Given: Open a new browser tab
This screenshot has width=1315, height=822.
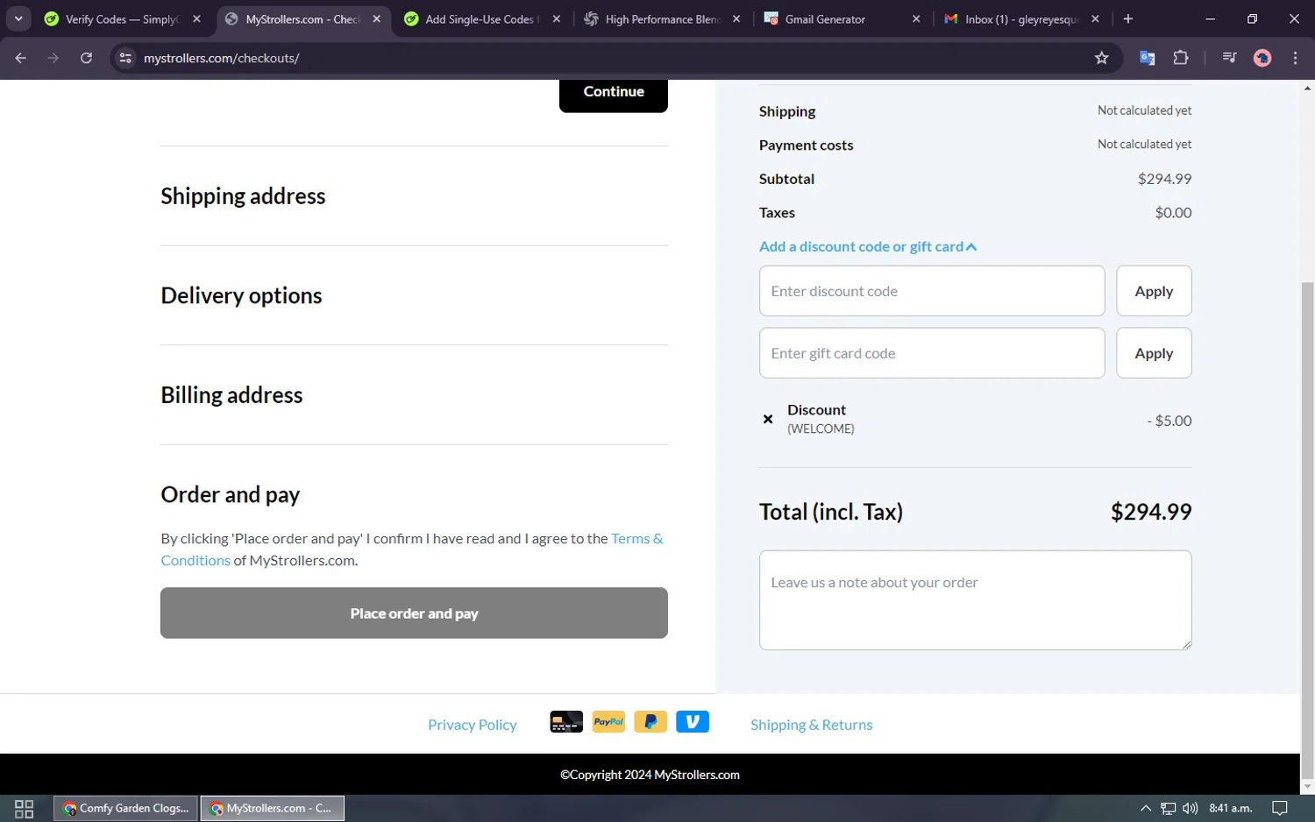Looking at the screenshot, I should tap(1128, 18).
